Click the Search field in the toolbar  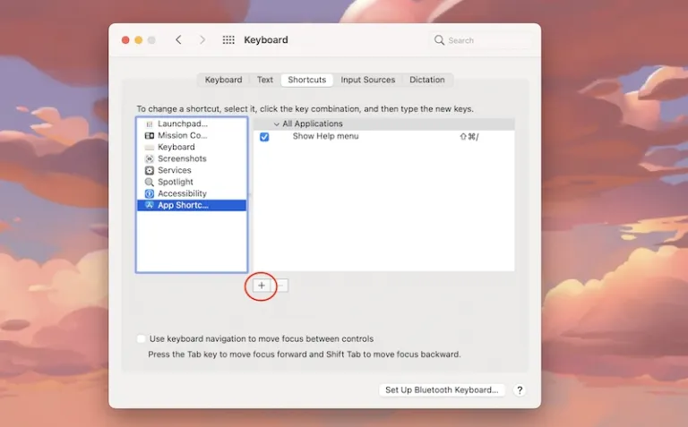click(482, 40)
